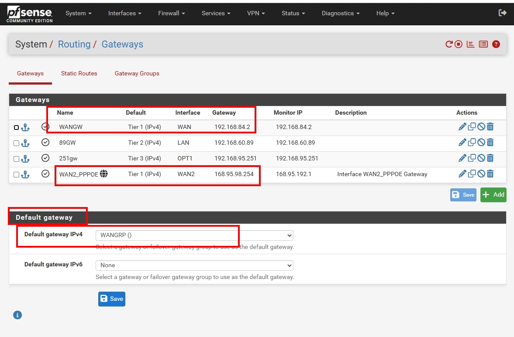The image size is (514, 337).
Task: Click the green Add gateway button
Action: (493, 195)
